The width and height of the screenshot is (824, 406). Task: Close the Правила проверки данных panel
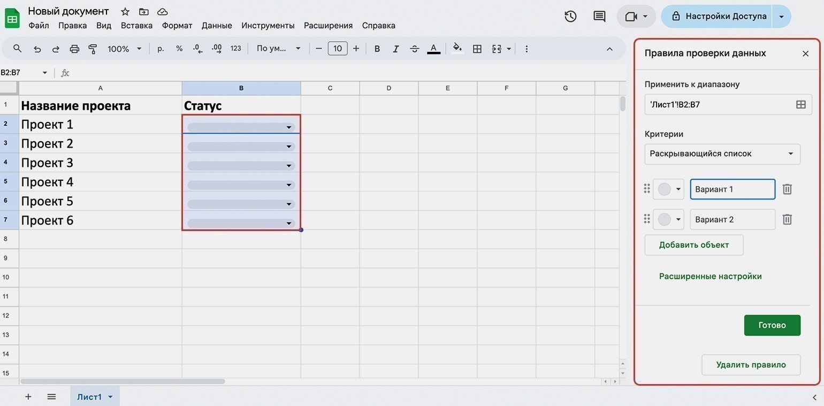pos(805,53)
